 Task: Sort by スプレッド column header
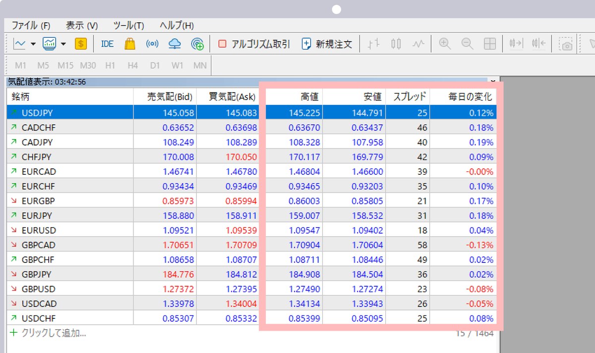(x=408, y=97)
